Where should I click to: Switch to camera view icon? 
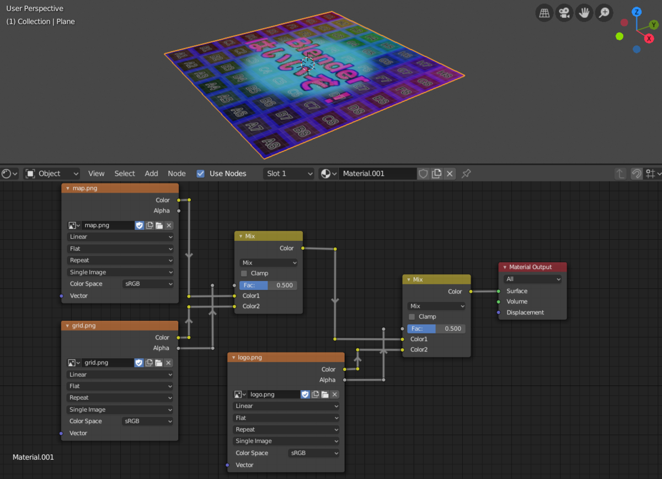click(x=564, y=13)
